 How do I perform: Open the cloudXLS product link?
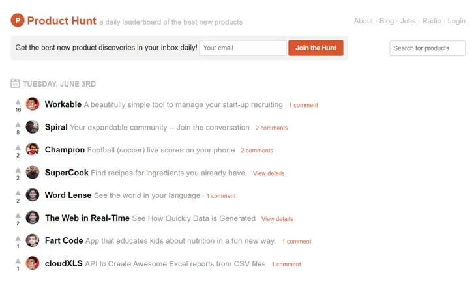[x=64, y=263]
